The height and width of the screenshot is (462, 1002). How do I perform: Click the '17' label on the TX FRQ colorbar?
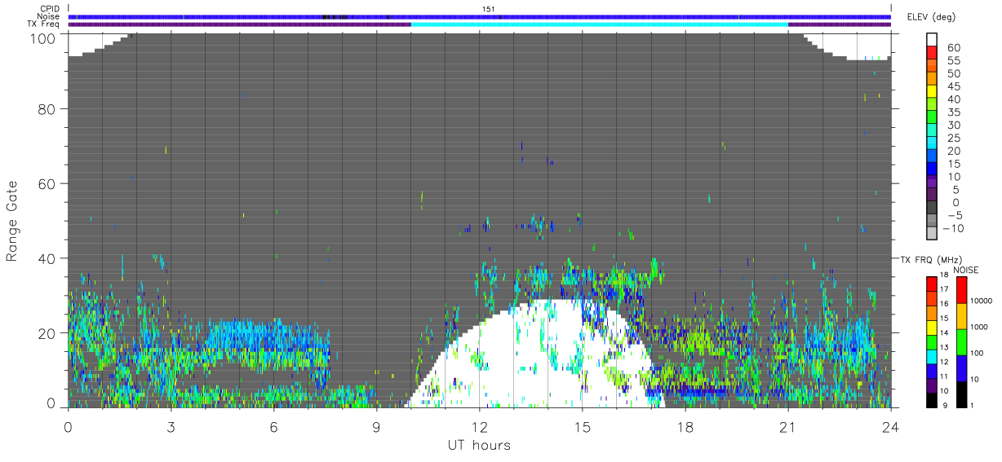[x=944, y=289]
